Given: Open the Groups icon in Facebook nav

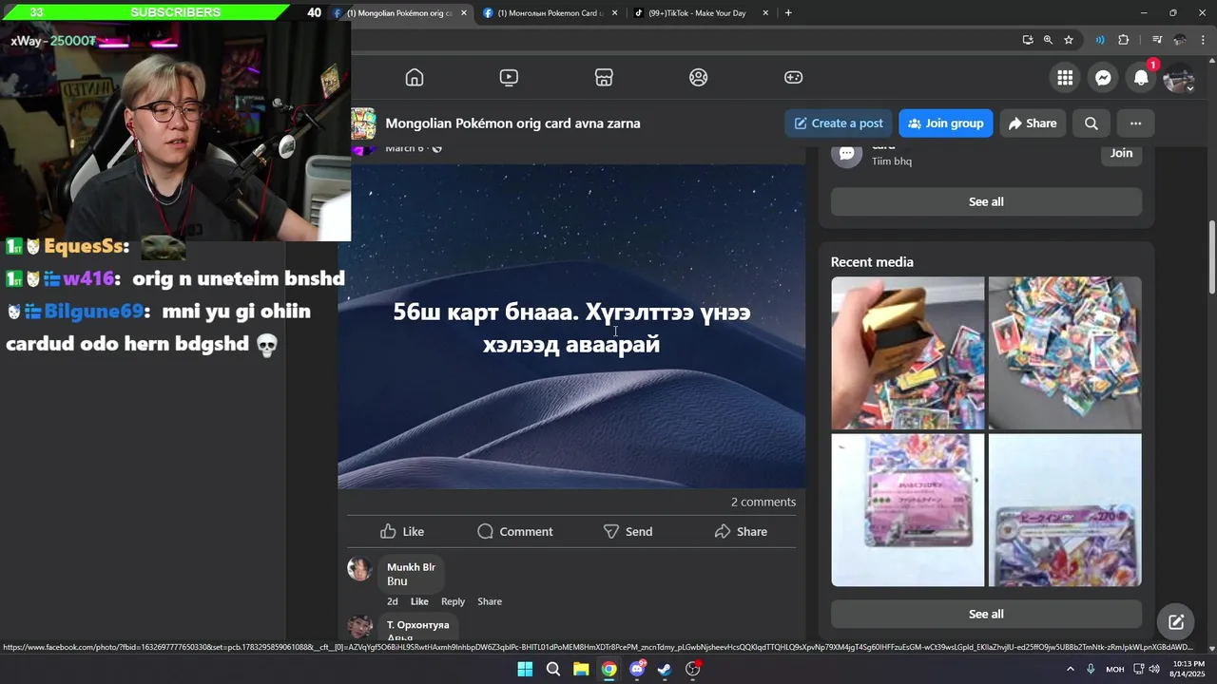Looking at the screenshot, I should [x=699, y=77].
